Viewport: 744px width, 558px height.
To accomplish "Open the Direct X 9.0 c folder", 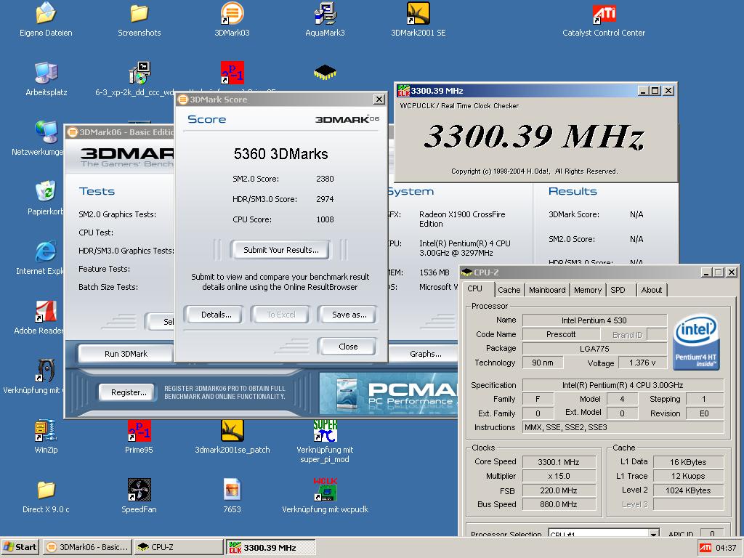I will coord(46,490).
